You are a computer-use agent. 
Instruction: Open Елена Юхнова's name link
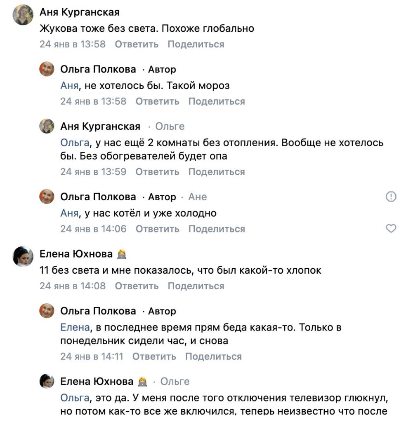(x=77, y=254)
